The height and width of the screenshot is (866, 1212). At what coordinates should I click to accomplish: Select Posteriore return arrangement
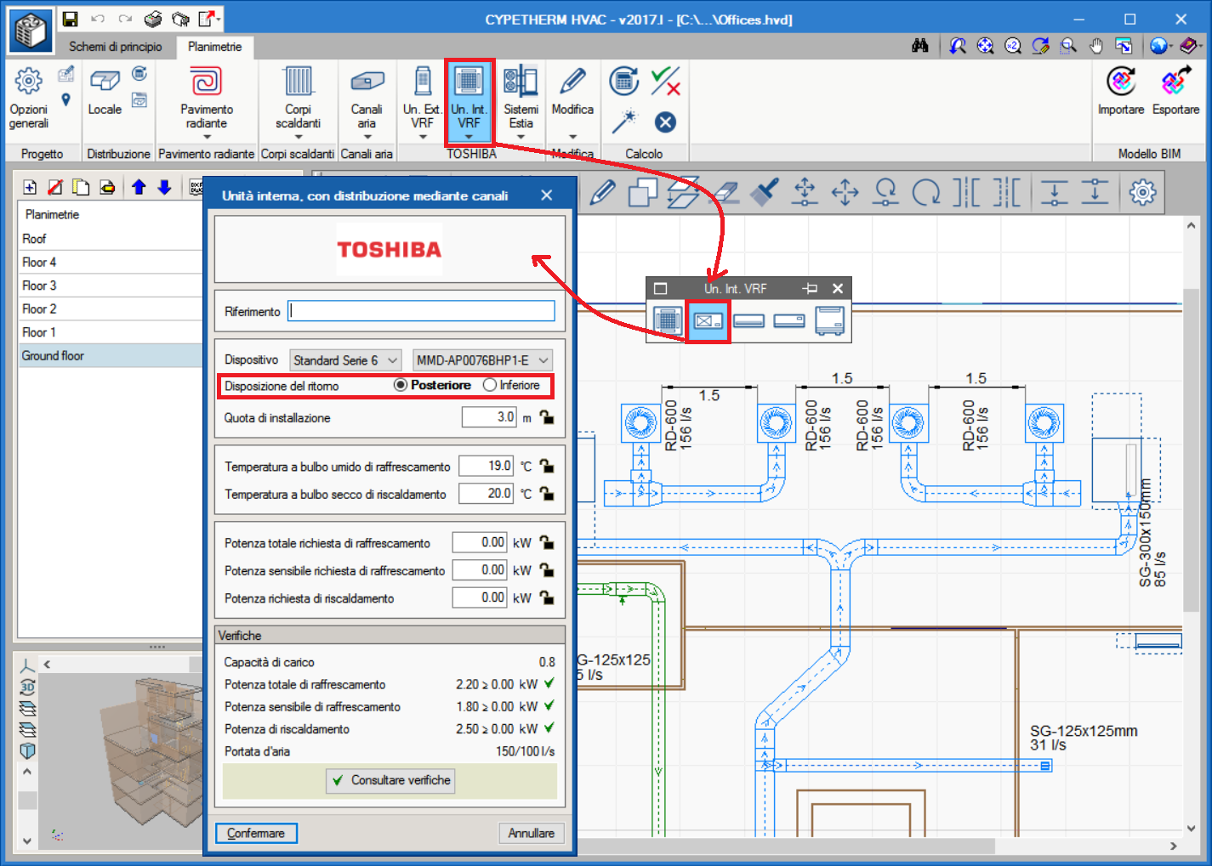coord(433,385)
